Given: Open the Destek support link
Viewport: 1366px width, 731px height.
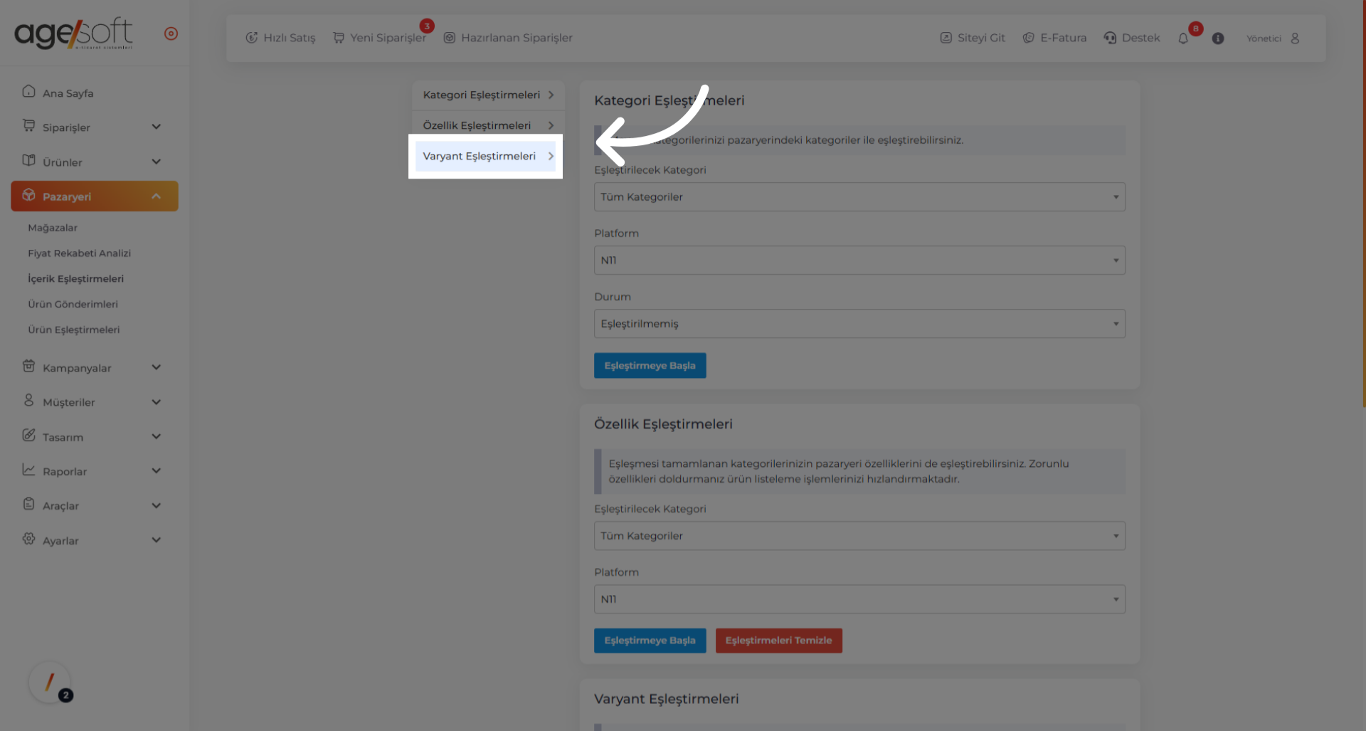Looking at the screenshot, I should coord(1132,38).
